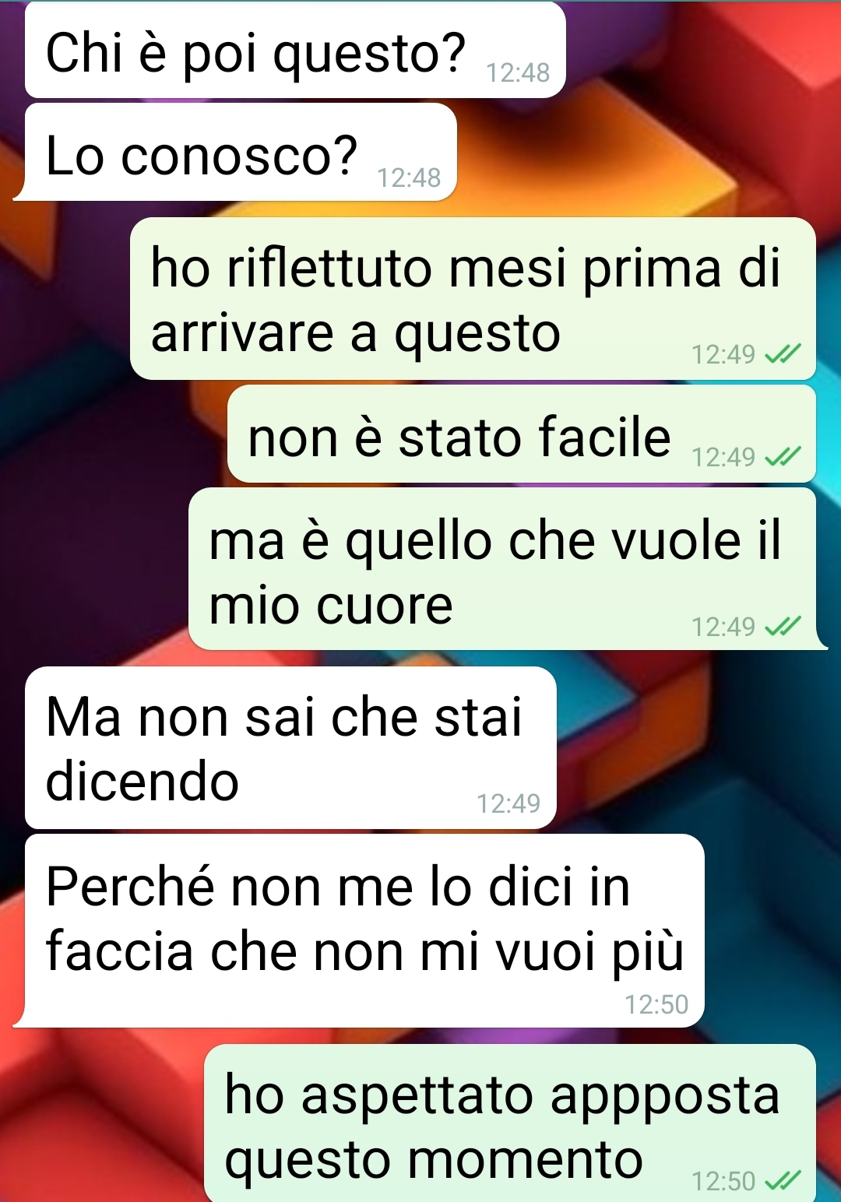Select the 'Lo conosco?' message bubble
The height and width of the screenshot is (1202, 841).
click(240, 153)
